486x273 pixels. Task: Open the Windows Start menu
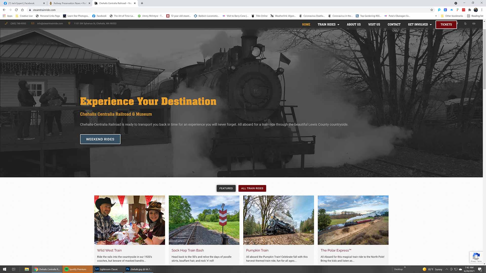pos(4,269)
